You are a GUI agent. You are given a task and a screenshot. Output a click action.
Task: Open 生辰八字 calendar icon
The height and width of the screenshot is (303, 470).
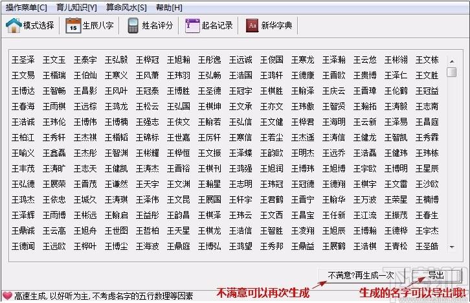[x=73, y=25]
